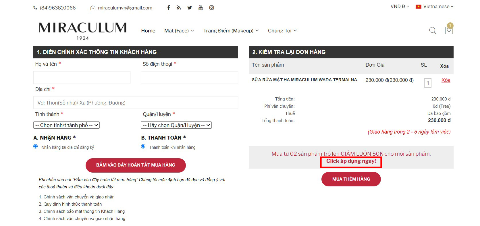This screenshot has height=226, width=480.
Task: Select "Nhận hàng tại địa chỉ đăng ký" radio
Action: click(36, 146)
